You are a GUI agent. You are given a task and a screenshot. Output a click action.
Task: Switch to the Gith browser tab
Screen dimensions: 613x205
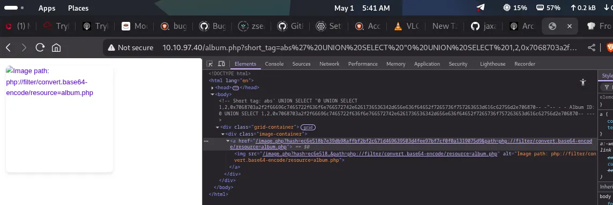[x=291, y=26]
